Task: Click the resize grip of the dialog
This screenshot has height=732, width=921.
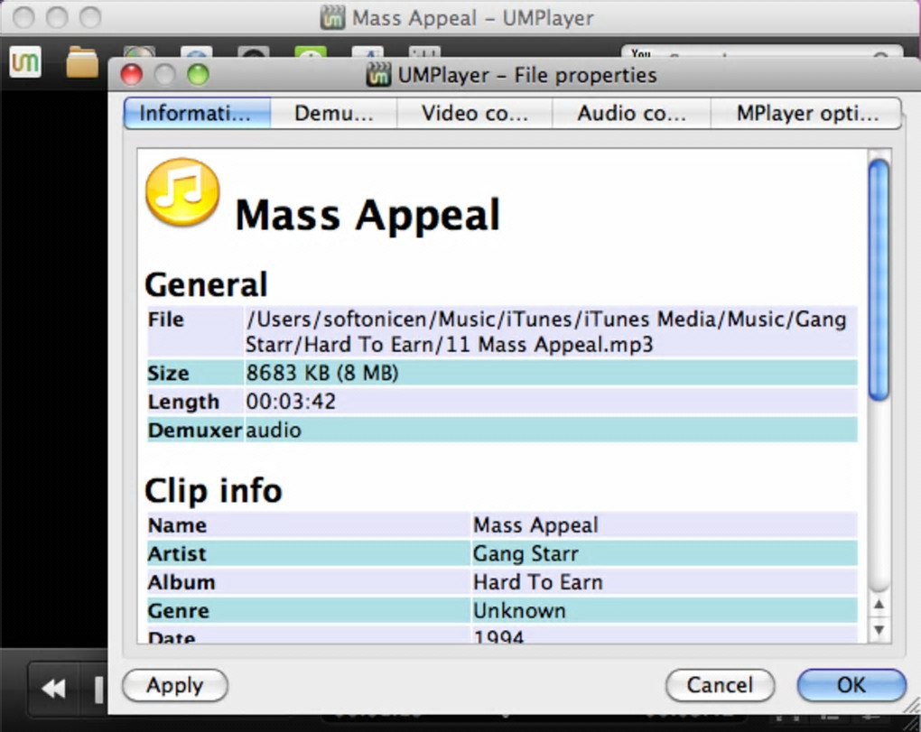Action: (912, 706)
